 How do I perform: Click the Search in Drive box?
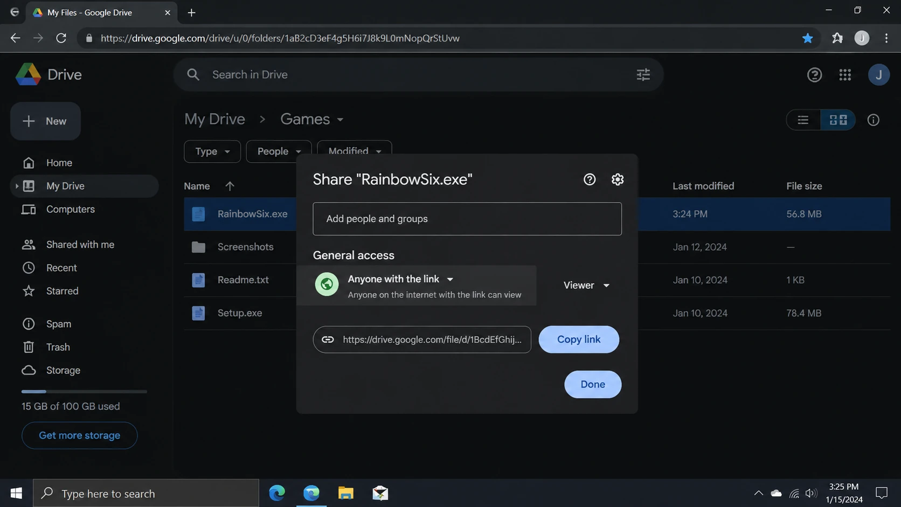418,74
